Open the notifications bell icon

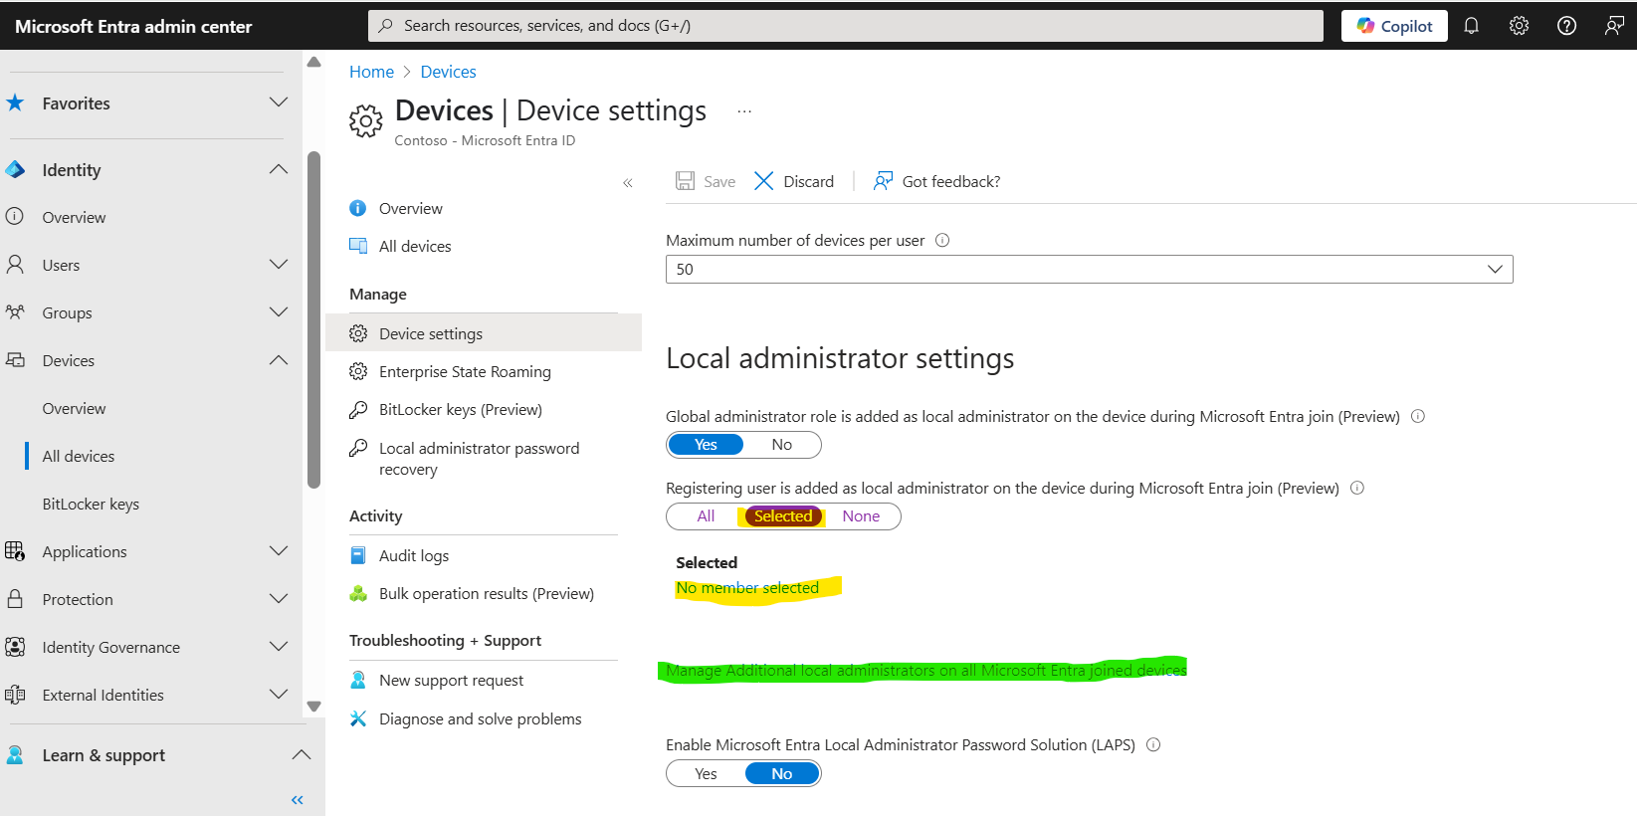coord(1471,26)
